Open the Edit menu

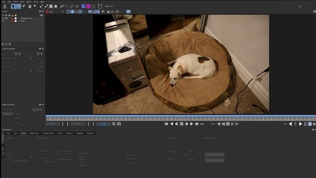coord(9,1)
